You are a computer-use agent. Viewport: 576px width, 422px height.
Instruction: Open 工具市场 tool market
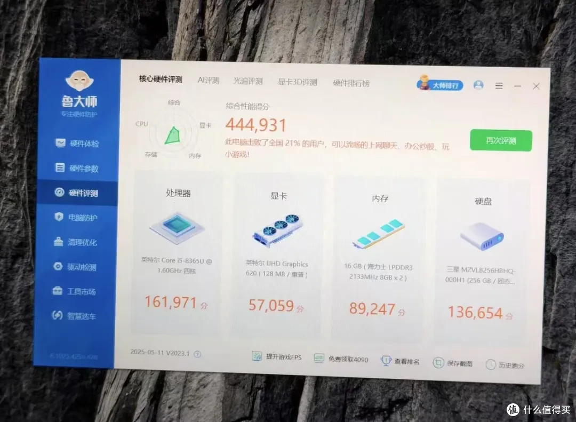click(x=74, y=291)
